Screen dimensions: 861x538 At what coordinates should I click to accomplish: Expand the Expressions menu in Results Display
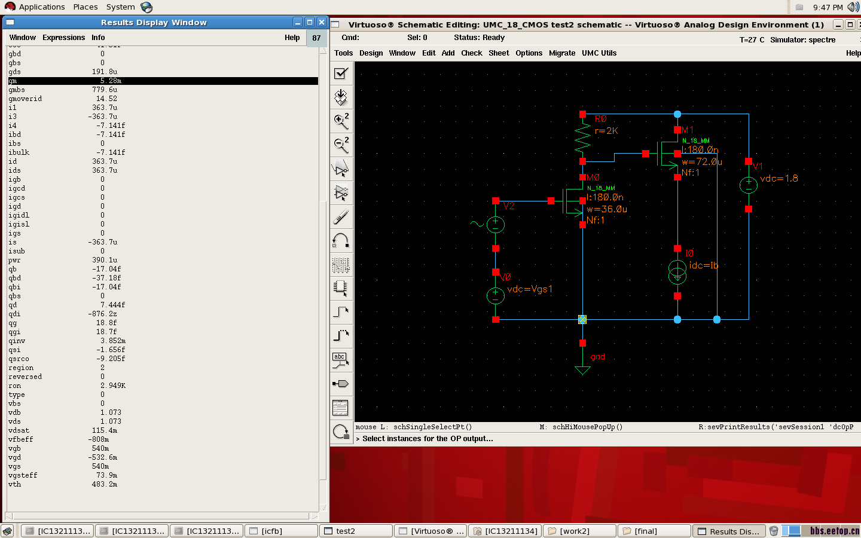tap(63, 38)
